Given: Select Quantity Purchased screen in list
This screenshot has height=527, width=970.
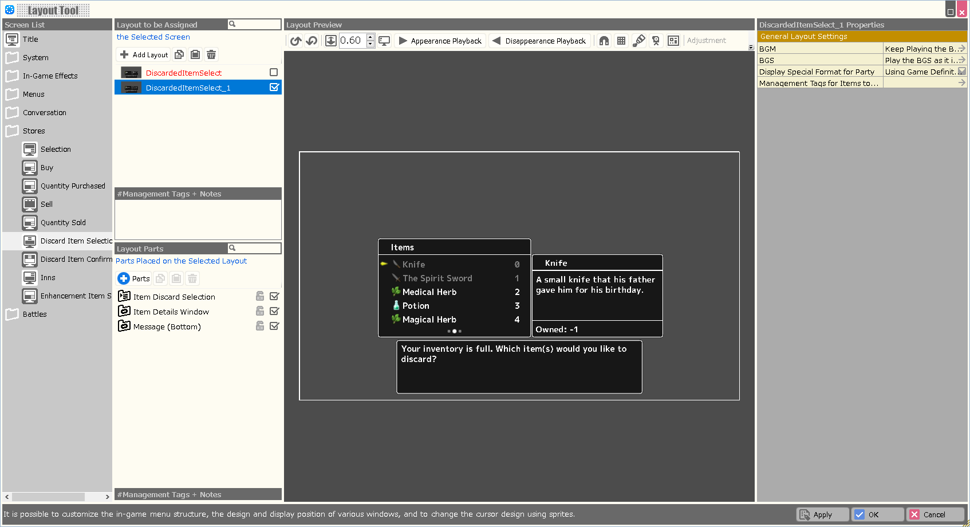Looking at the screenshot, I should (x=73, y=186).
